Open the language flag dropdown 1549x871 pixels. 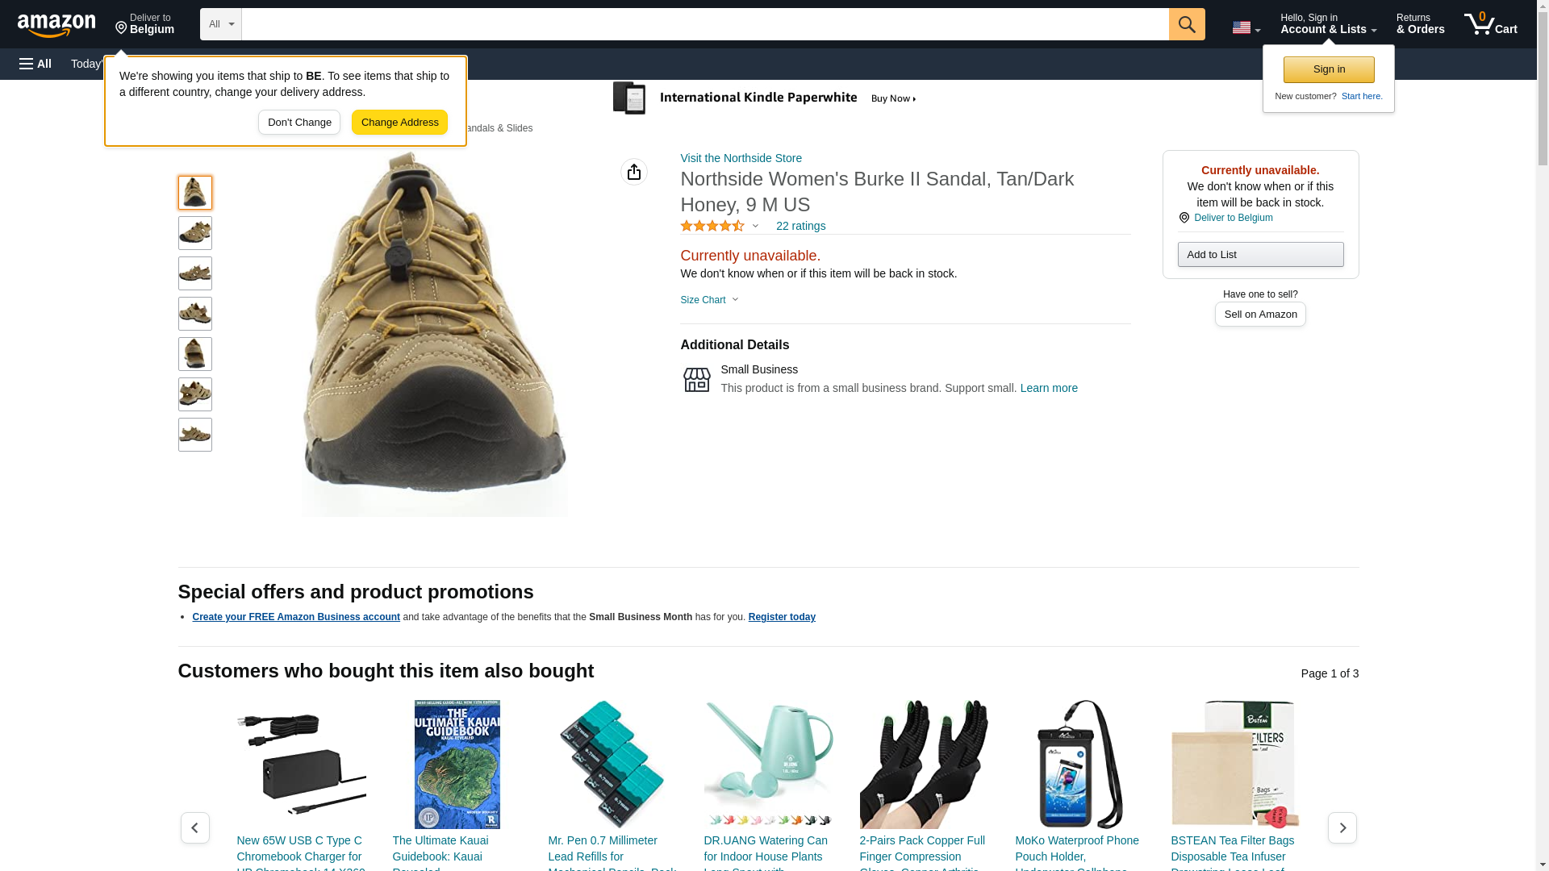click(1246, 27)
